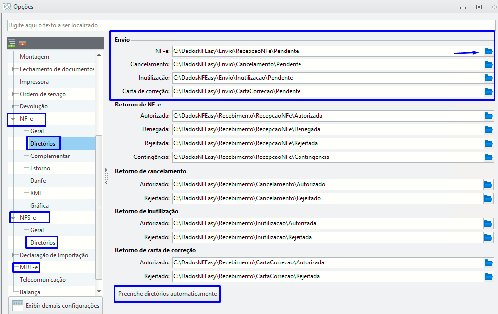Click the expand-all tree icon

tap(12, 43)
